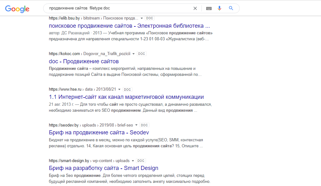
Task: Click DOC badge next to seodev.by result
Action: coord(144,125)
